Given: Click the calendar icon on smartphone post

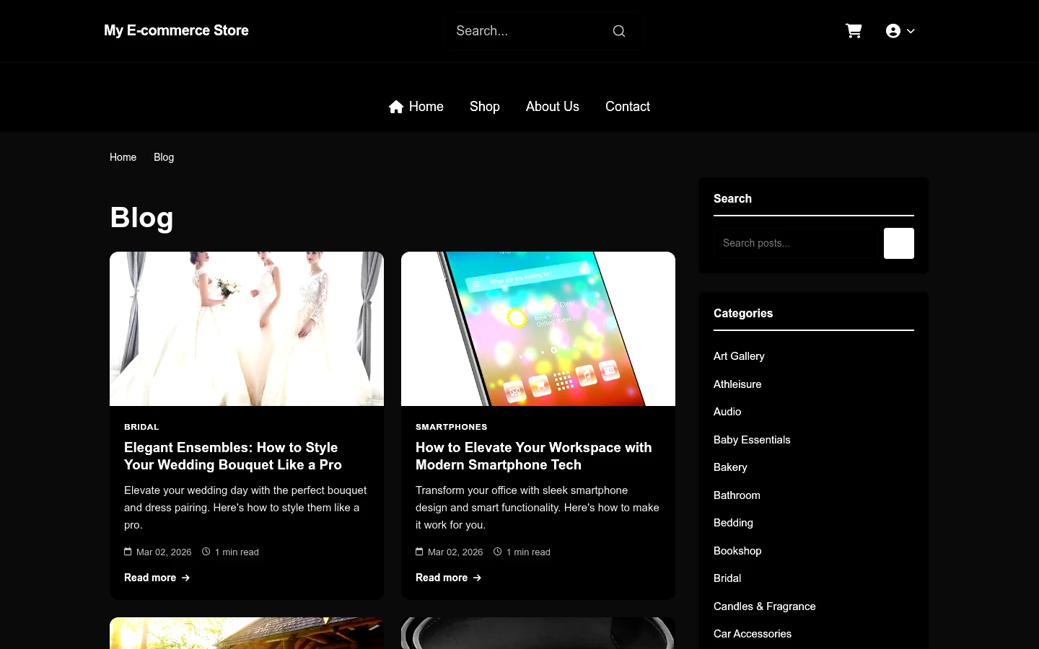Looking at the screenshot, I should pyautogui.click(x=419, y=552).
